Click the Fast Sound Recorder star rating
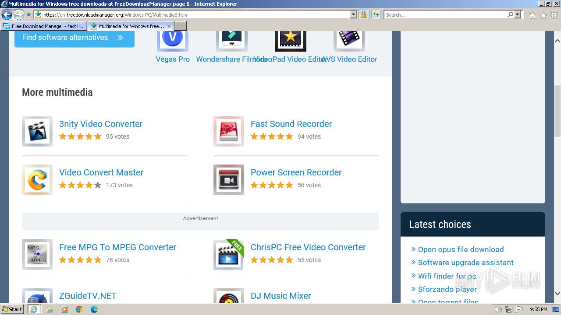This screenshot has width=561, height=315. pyautogui.click(x=272, y=136)
